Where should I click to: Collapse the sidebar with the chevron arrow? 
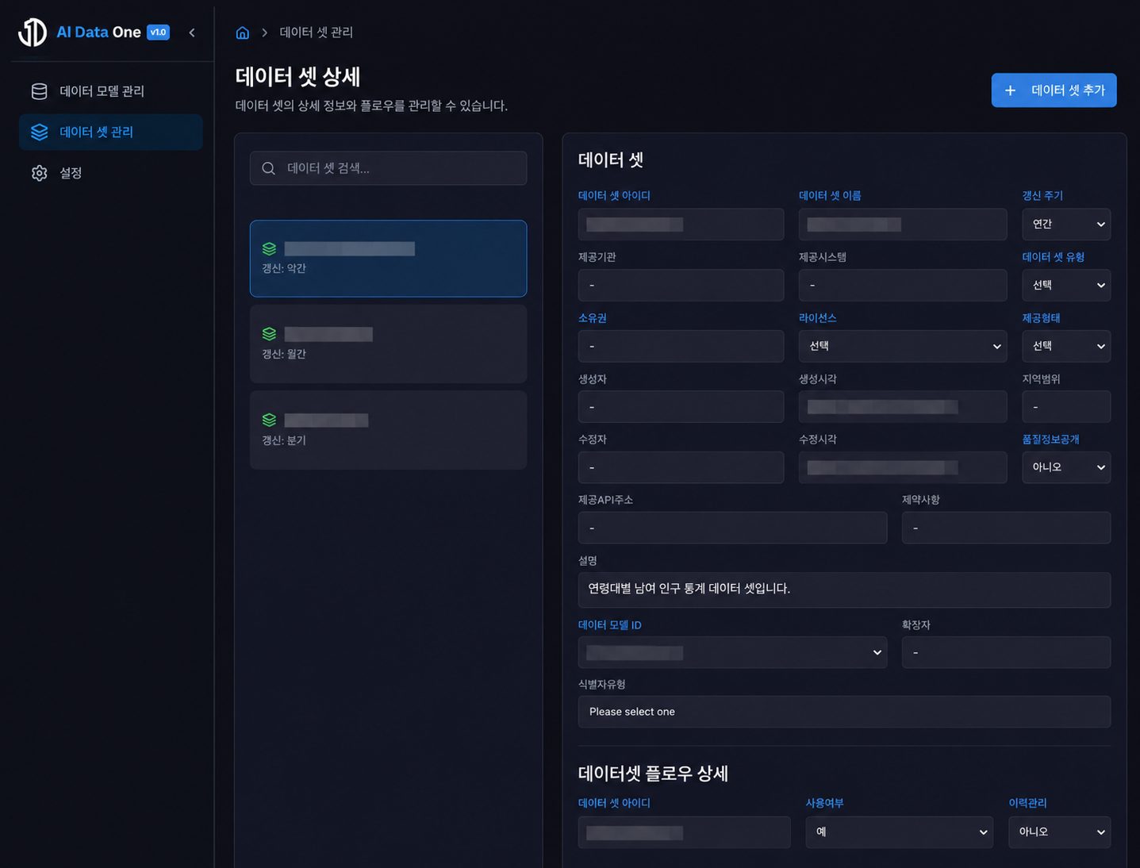pyautogui.click(x=192, y=33)
